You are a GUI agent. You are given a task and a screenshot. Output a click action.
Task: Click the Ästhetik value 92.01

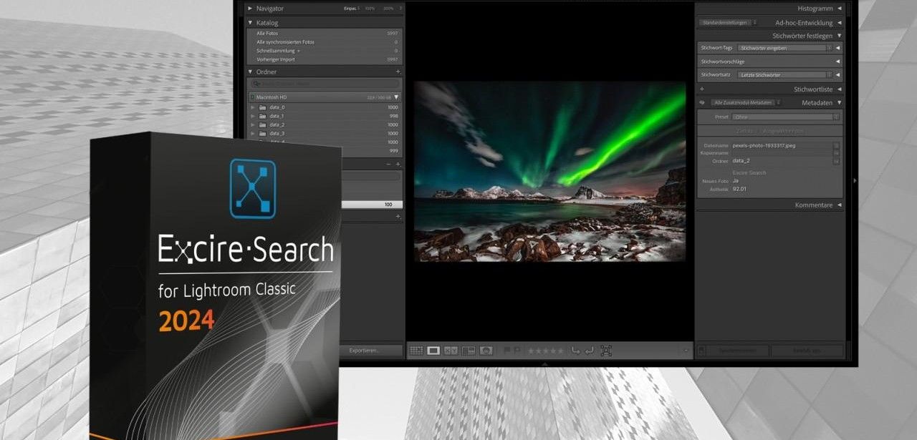tap(739, 189)
